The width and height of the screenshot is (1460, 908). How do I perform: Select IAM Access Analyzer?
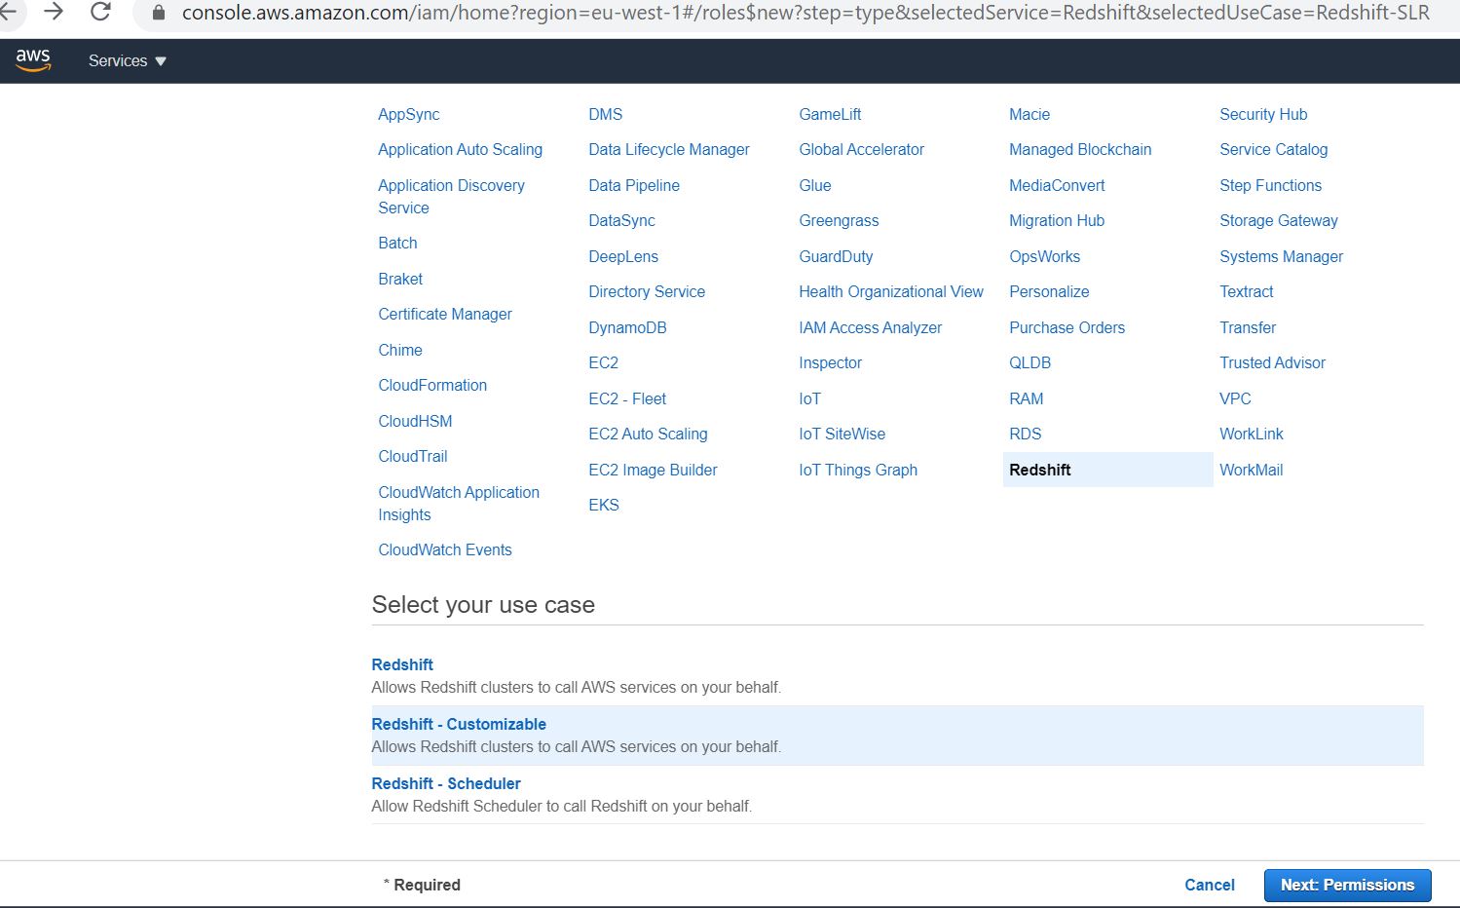coord(870,327)
